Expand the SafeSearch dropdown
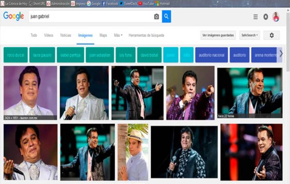The width and height of the screenshot is (290, 184). 250,35
